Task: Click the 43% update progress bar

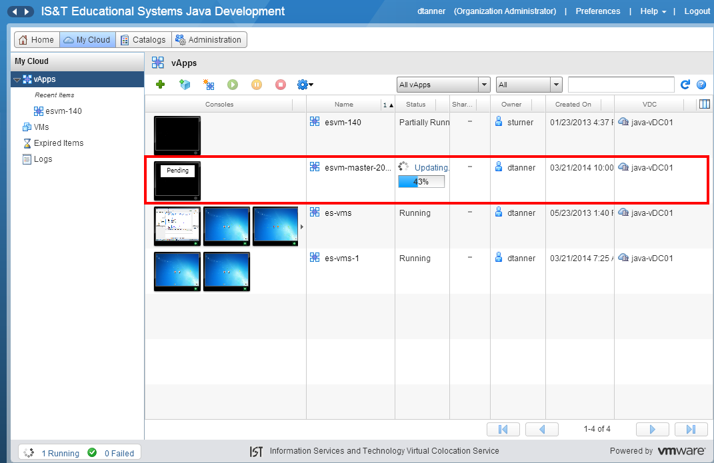Action: coord(421,182)
